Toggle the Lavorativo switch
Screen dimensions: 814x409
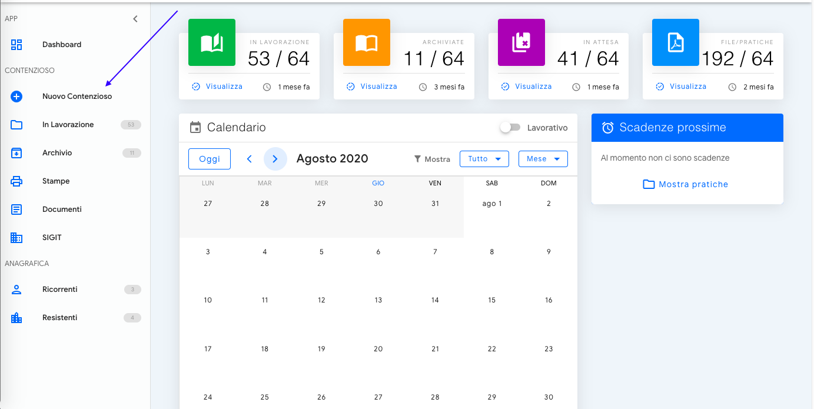click(x=510, y=127)
